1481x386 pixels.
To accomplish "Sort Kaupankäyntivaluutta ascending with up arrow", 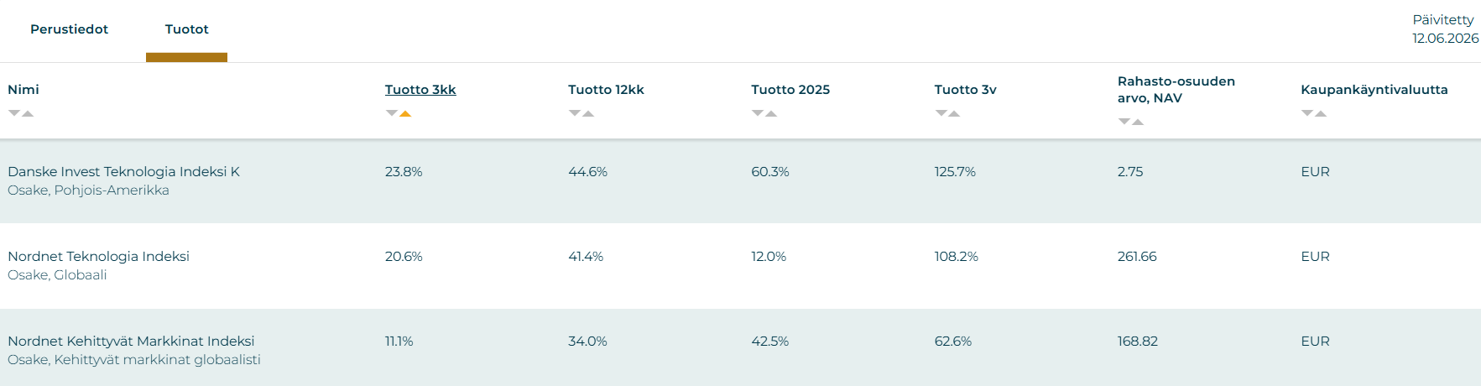I will click(x=1321, y=113).
